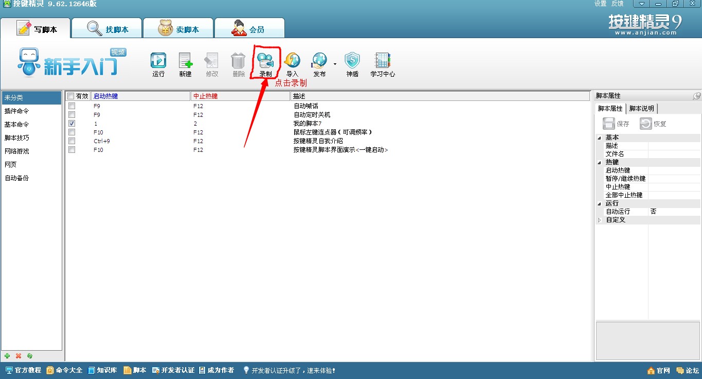The height and width of the screenshot is (379, 702).
Task: Click the red delete-category X icon
Action: (19, 356)
